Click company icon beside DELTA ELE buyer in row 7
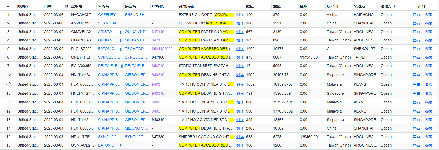The image size is (439, 150). pyautogui.click(x=122, y=66)
